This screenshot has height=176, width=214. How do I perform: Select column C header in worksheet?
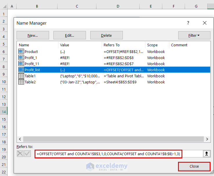(x=77, y=6)
